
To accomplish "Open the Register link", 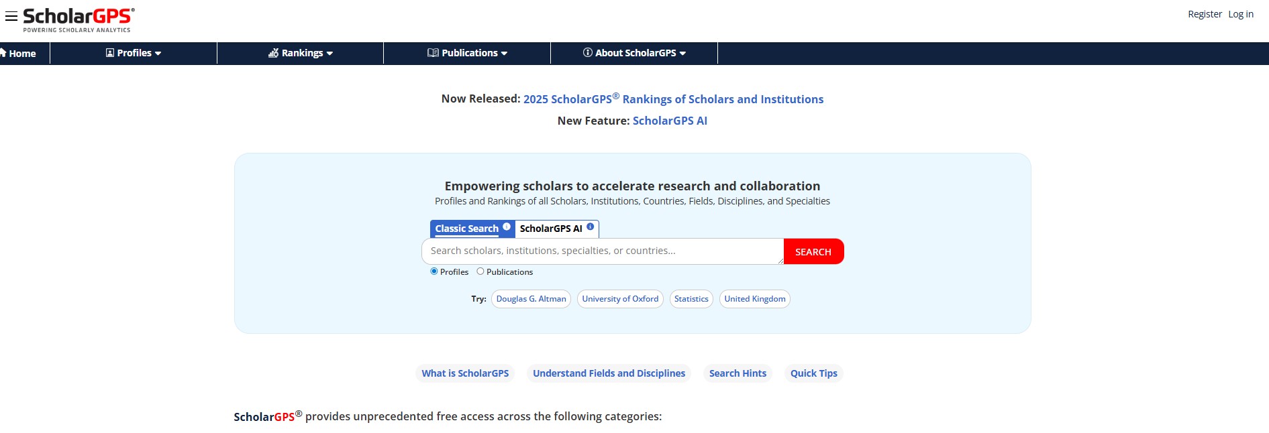I will click(1205, 14).
